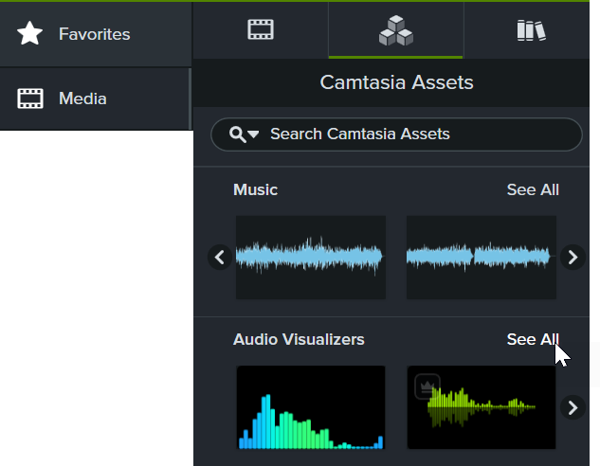The image size is (600, 466).
Task: Click See All next to Audio Visualizers
Action: (532, 339)
